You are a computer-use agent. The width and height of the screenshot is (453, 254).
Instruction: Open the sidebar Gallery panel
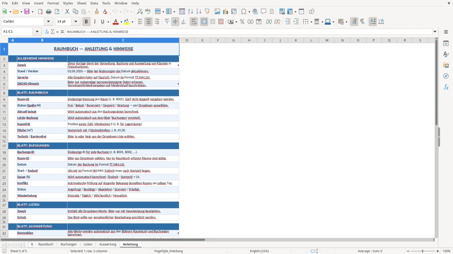(446, 65)
